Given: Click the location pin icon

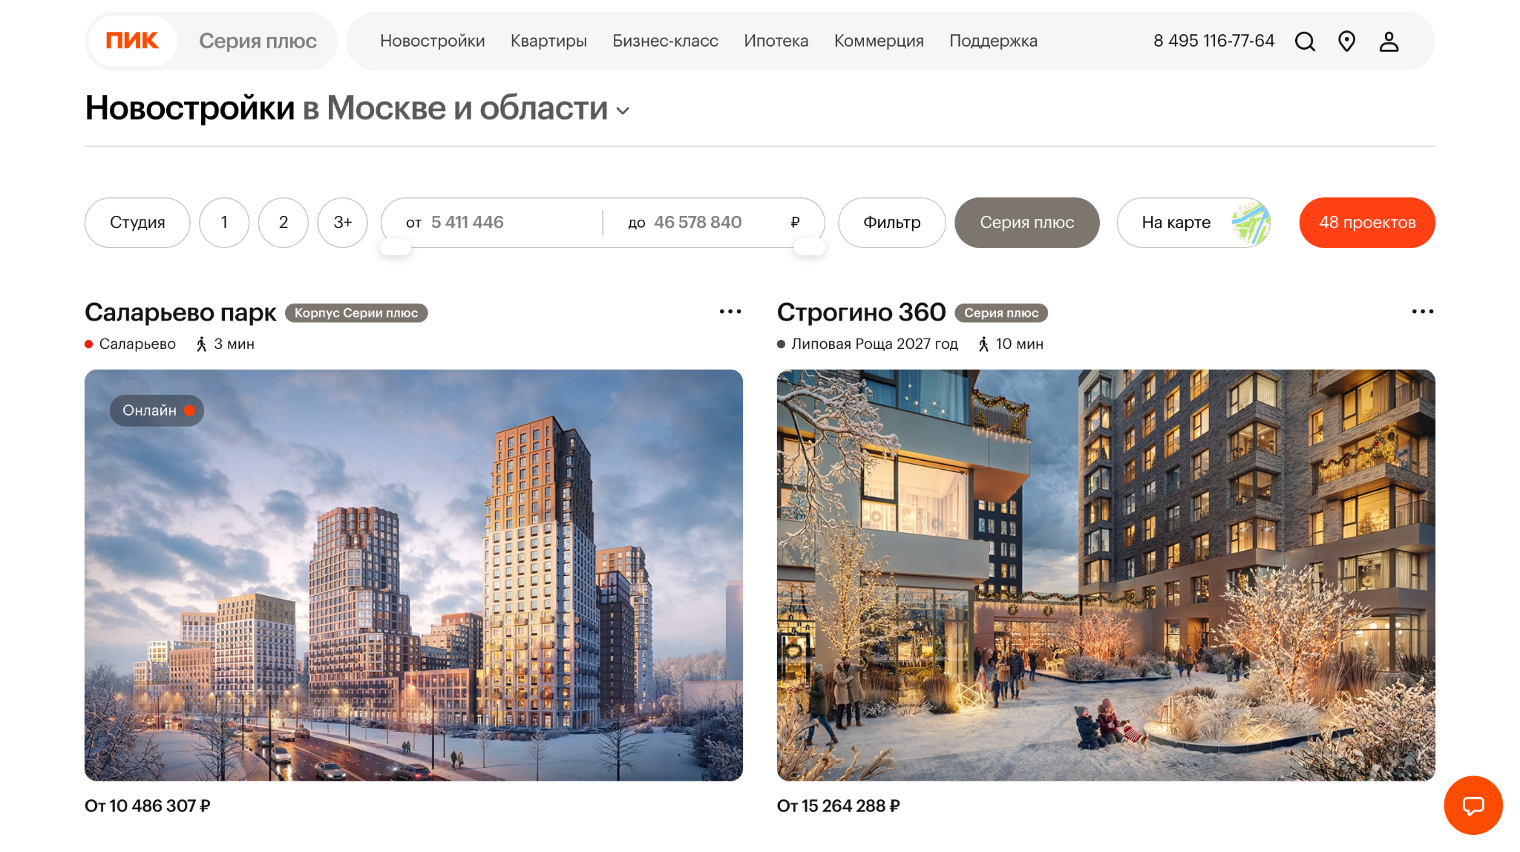Looking at the screenshot, I should coord(1346,42).
